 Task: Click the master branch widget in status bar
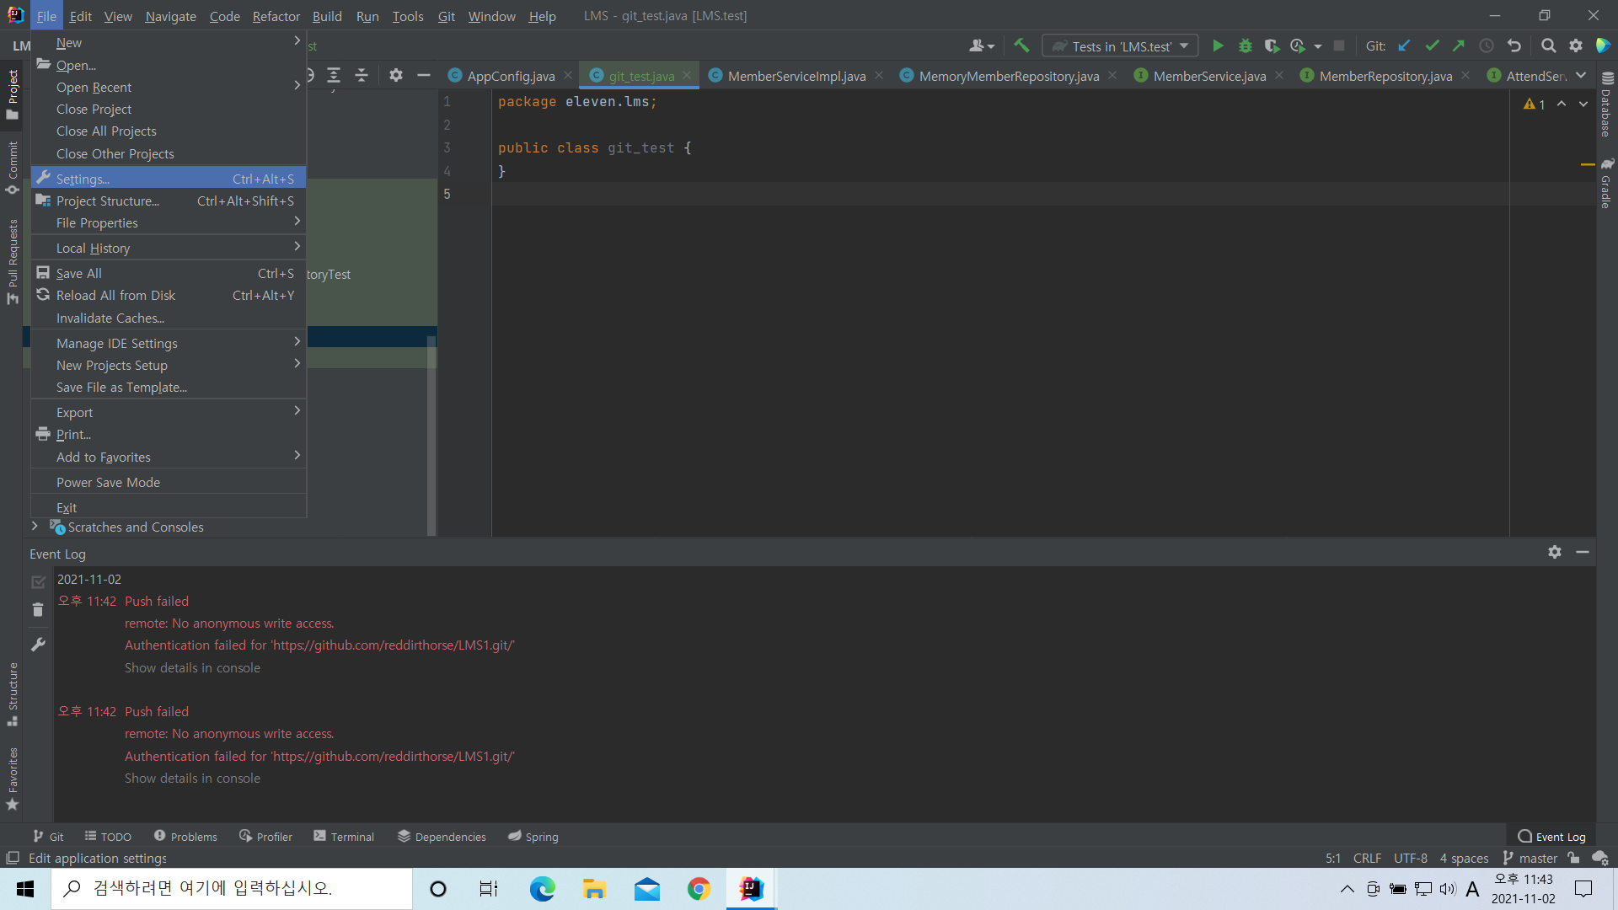(1530, 858)
